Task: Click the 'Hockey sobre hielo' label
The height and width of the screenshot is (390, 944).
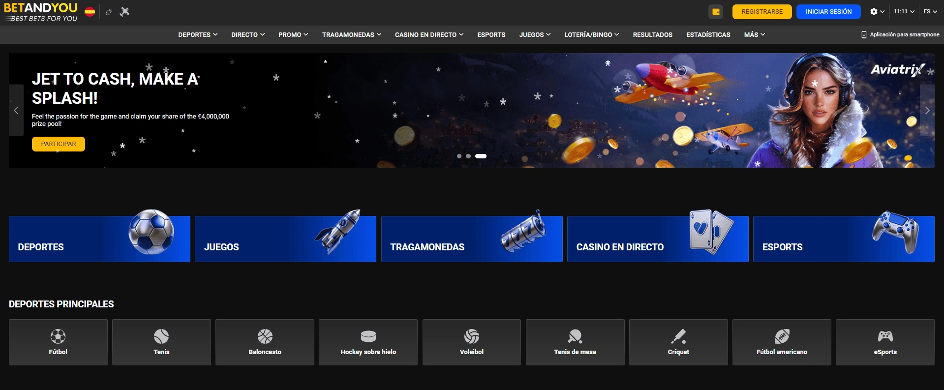Action: pos(368,352)
